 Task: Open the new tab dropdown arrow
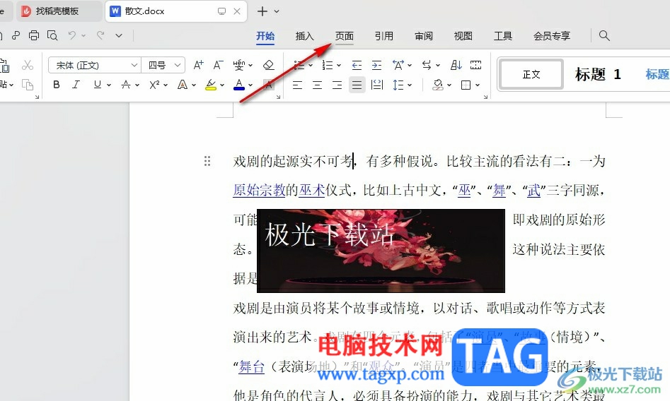click(277, 11)
